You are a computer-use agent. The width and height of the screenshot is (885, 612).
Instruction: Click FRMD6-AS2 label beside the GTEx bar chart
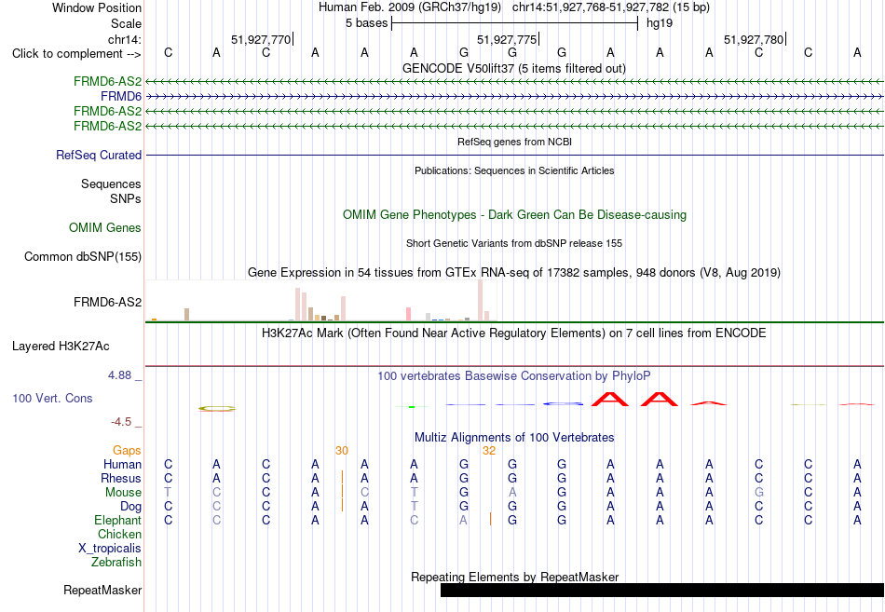[107, 303]
